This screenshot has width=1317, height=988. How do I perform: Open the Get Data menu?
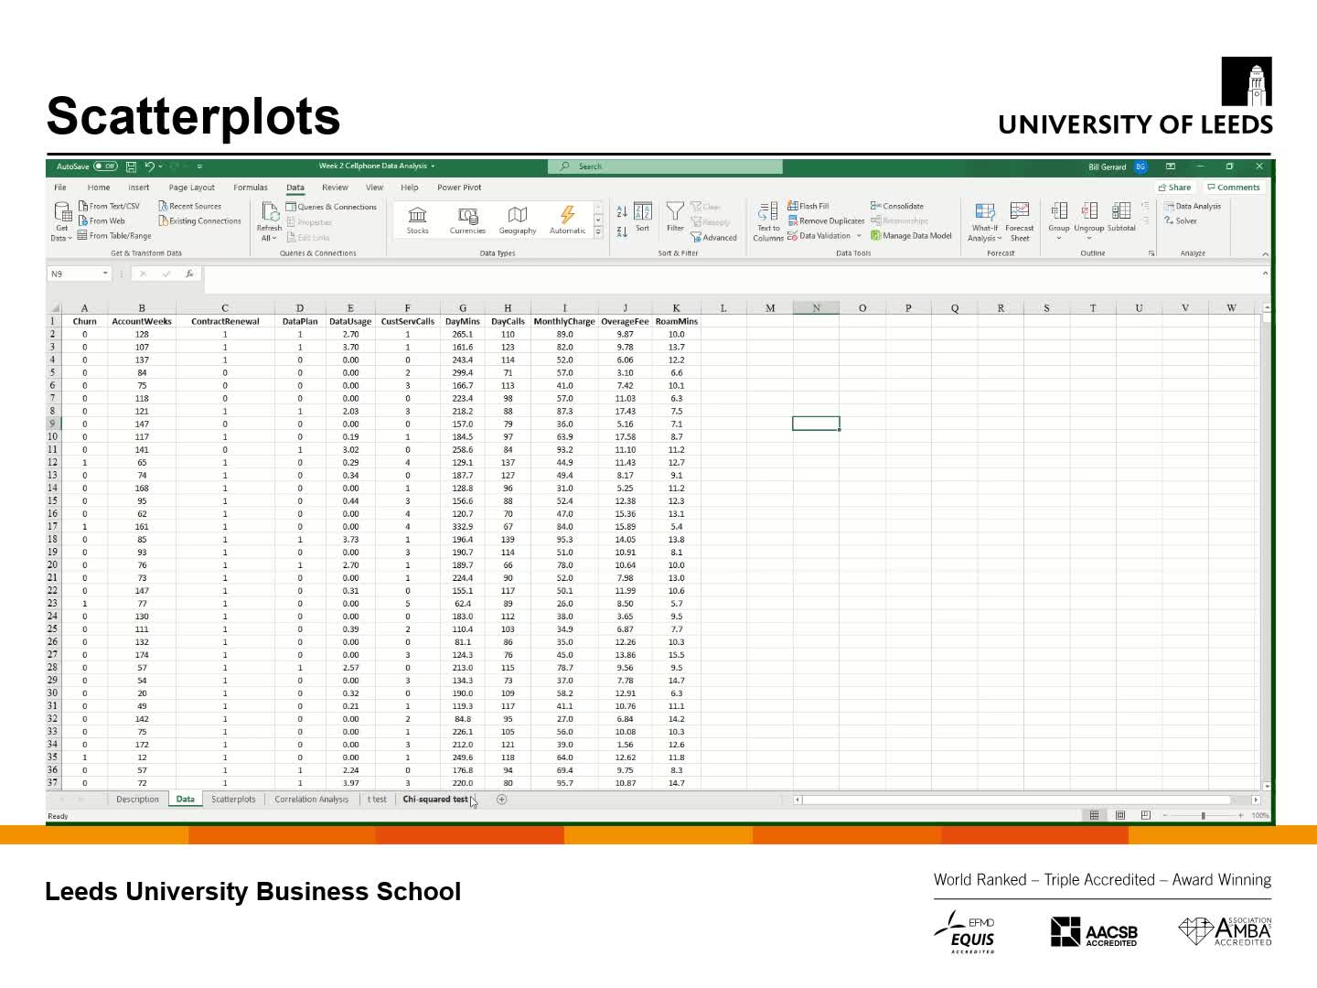click(x=62, y=222)
